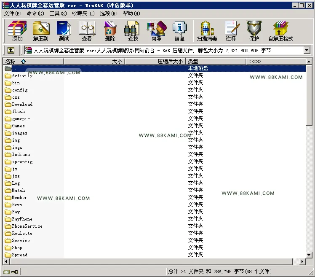Select the imgs folder name
Viewport: 315px width, 277px height.
coord(17,148)
